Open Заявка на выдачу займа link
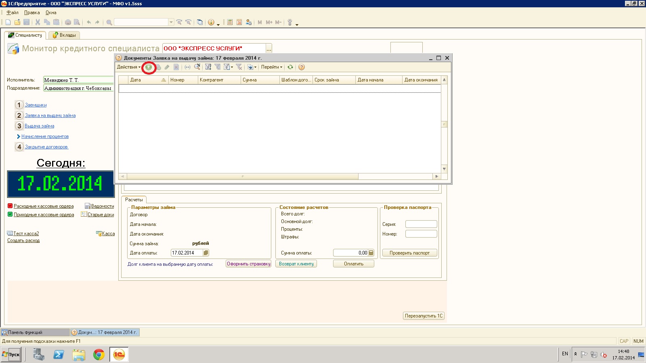 click(x=50, y=115)
